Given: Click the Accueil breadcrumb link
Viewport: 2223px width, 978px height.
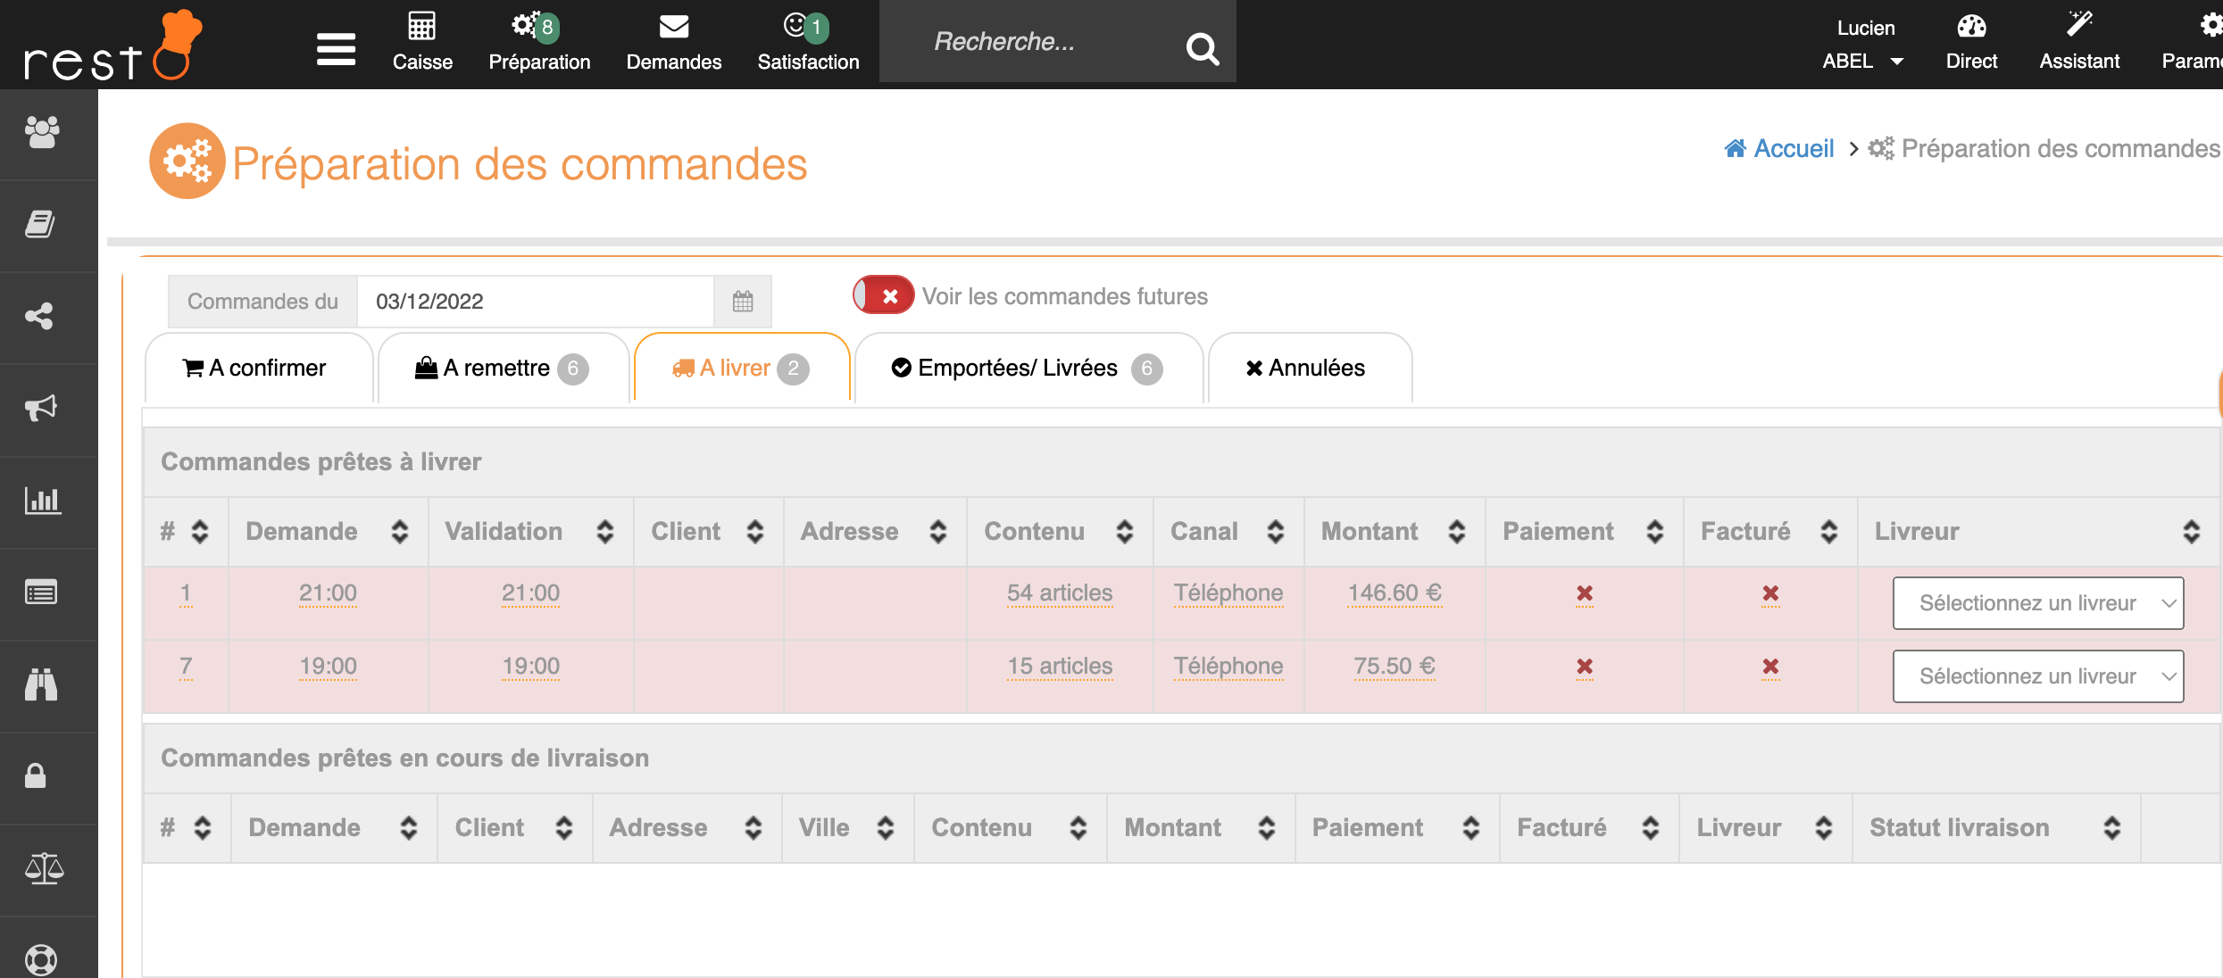Looking at the screenshot, I should point(1793,148).
